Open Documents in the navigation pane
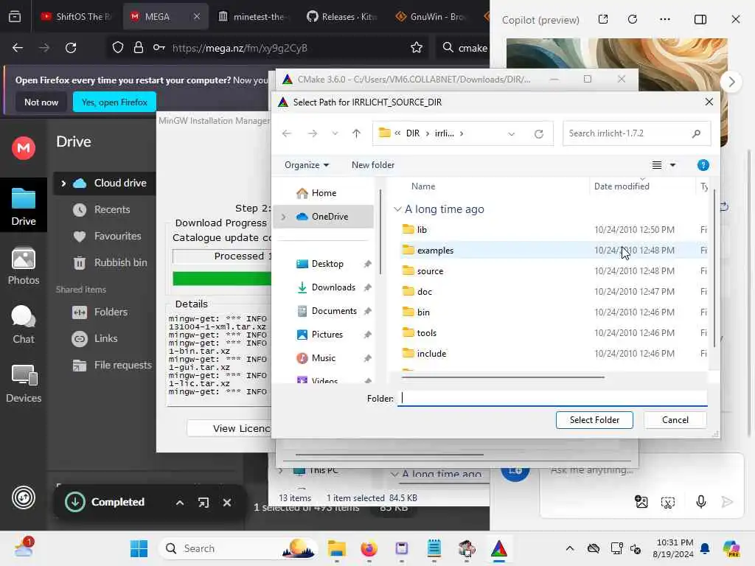755x566 pixels. (x=333, y=311)
